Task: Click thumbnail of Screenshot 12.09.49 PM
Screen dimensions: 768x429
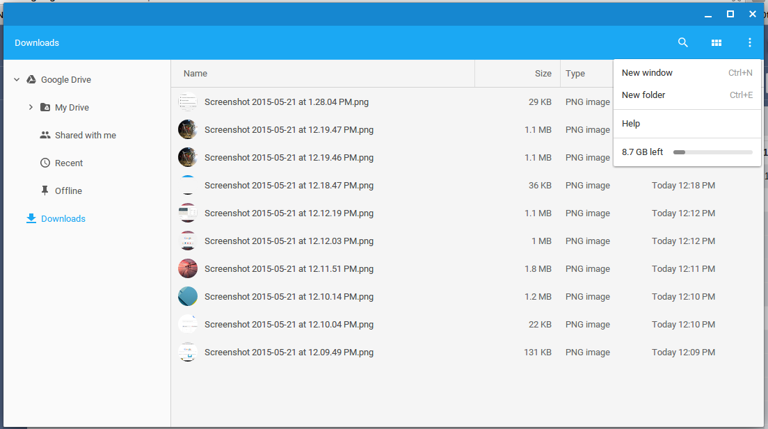Action: click(x=188, y=352)
